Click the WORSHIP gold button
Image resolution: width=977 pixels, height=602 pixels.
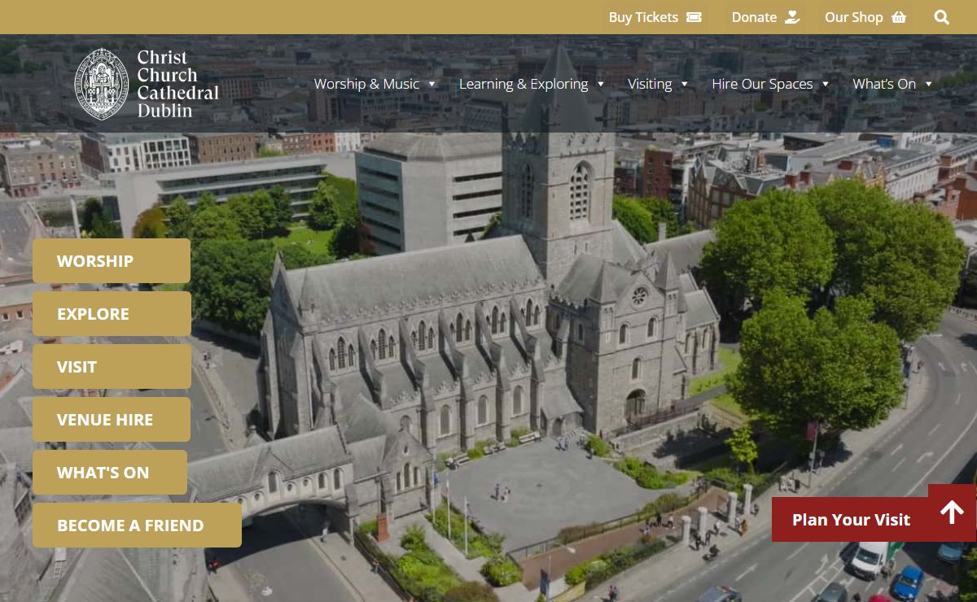point(112,261)
